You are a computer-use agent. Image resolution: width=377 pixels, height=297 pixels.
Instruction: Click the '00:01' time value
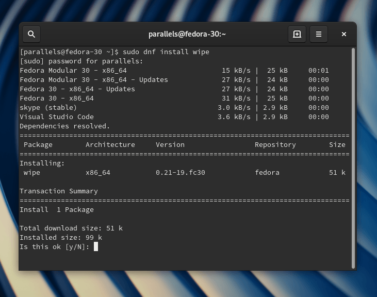(319, 71)
